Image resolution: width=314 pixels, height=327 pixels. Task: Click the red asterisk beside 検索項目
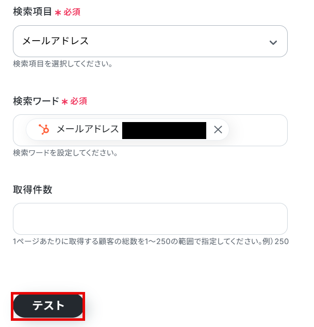pyautogui.click(x=58, y=12)
